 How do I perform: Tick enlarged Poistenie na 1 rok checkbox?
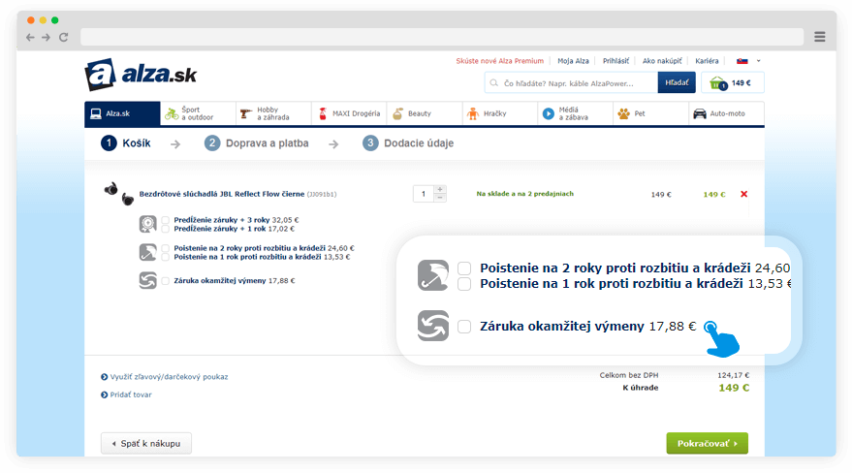(x=464, y=283)
